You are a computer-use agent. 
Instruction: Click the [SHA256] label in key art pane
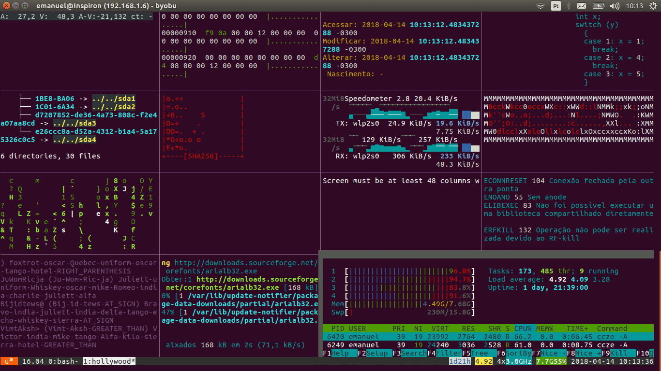(x=201, y=156)
